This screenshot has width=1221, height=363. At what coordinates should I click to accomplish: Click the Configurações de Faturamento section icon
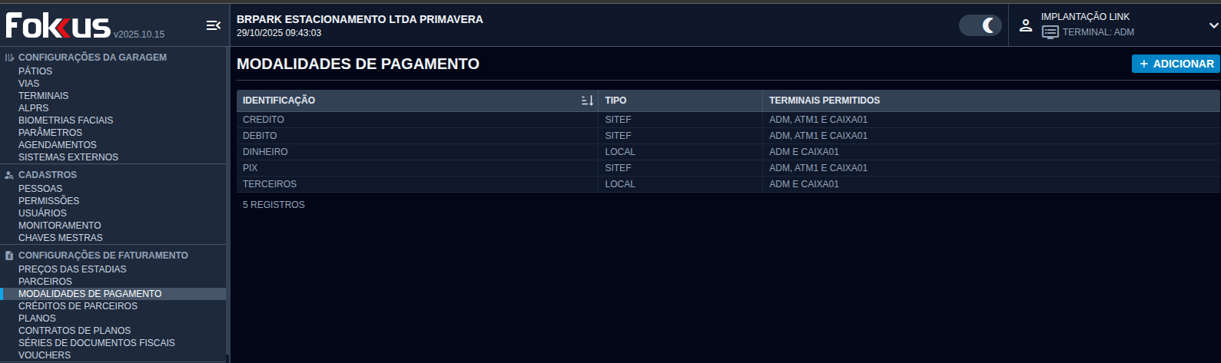point(9,256)
